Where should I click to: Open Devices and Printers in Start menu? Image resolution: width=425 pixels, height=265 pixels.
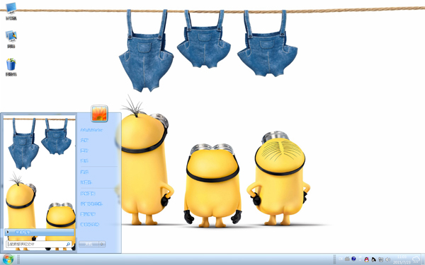(x=91, y=204)
